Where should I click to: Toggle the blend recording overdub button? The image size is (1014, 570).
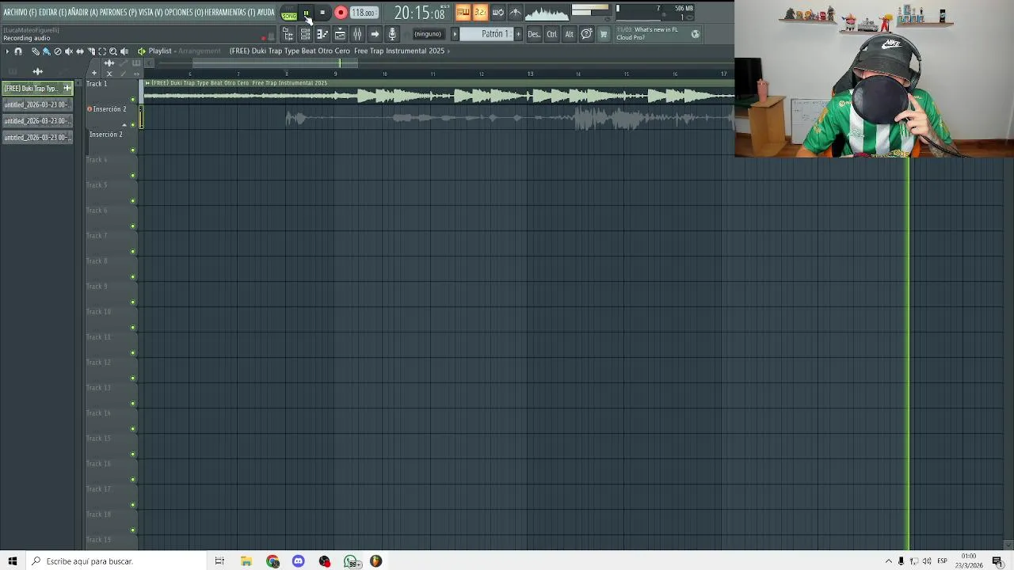[x=515, y=13]
